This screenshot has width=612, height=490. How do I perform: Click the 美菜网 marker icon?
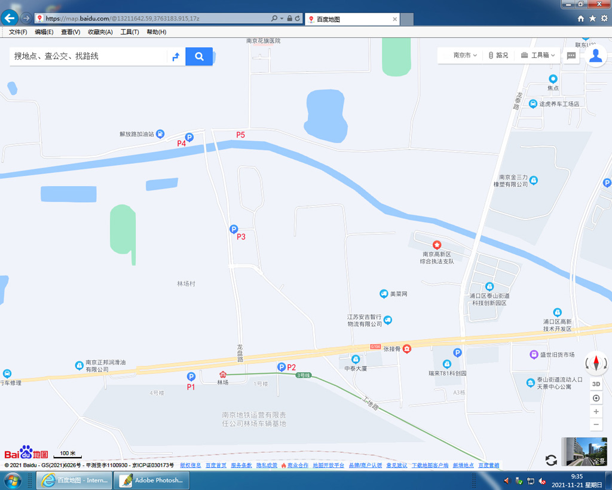pos(384,294)
